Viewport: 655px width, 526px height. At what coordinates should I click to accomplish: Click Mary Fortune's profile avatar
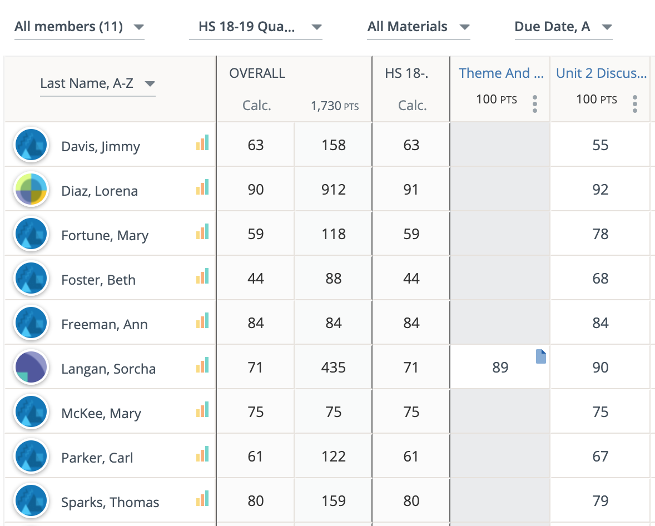pos(31,234)
